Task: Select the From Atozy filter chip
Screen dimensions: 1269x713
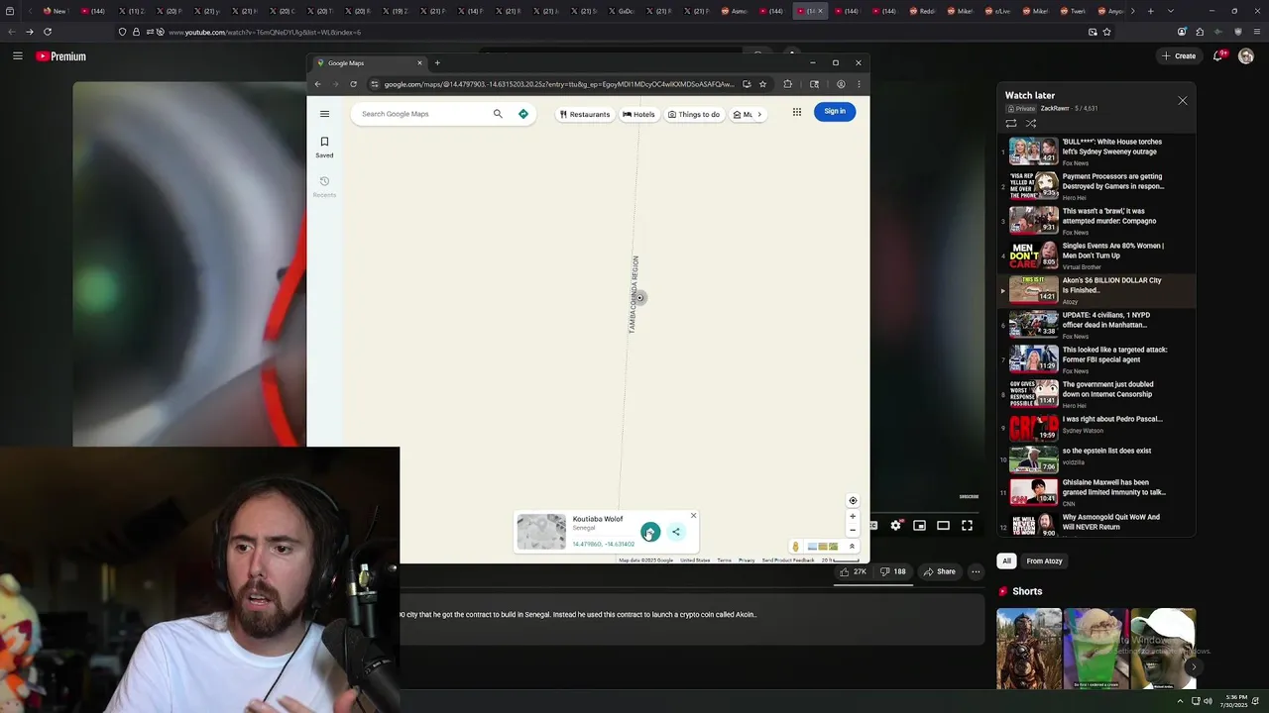Action: click(x=1045, y=561)
